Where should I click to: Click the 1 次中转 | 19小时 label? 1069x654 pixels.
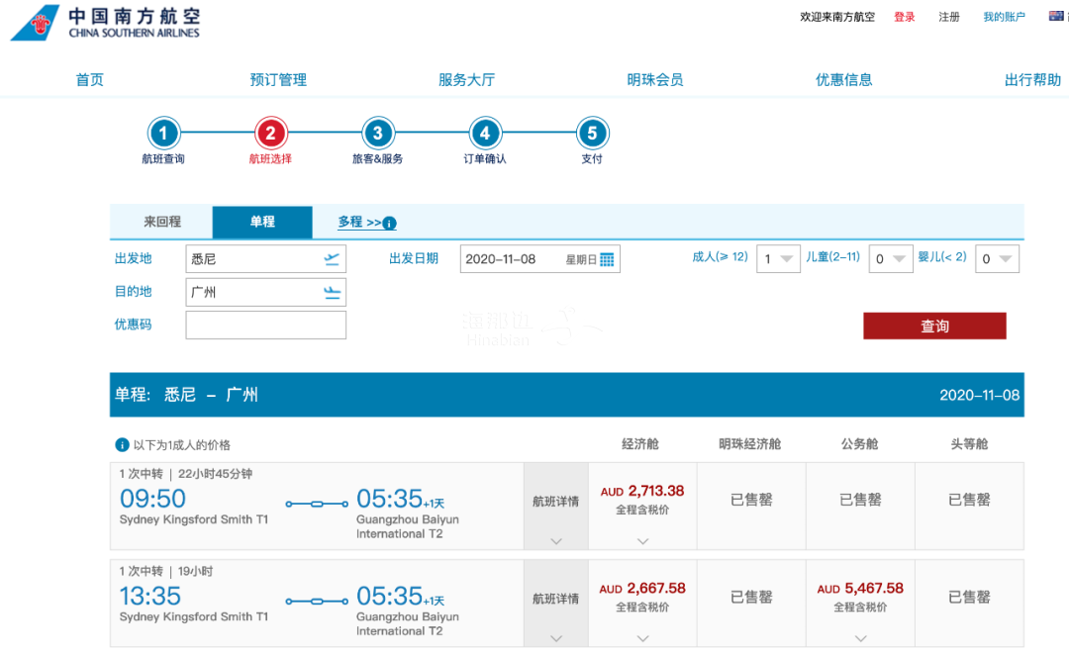coord(165,572)
